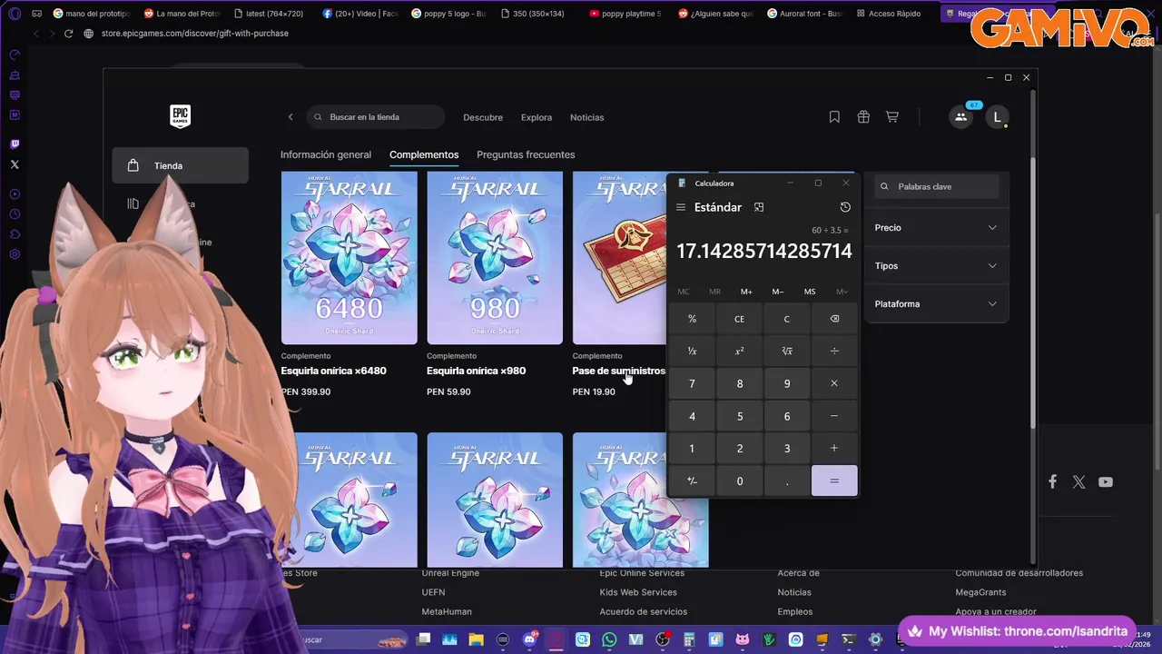The width and height of the screenshot is (1162, 654).
Task: Switch to the Auroral font browser tab
Action: (803, 14)
